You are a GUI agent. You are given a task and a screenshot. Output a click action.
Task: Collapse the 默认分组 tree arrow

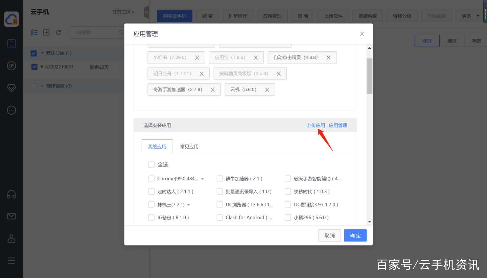43,53
